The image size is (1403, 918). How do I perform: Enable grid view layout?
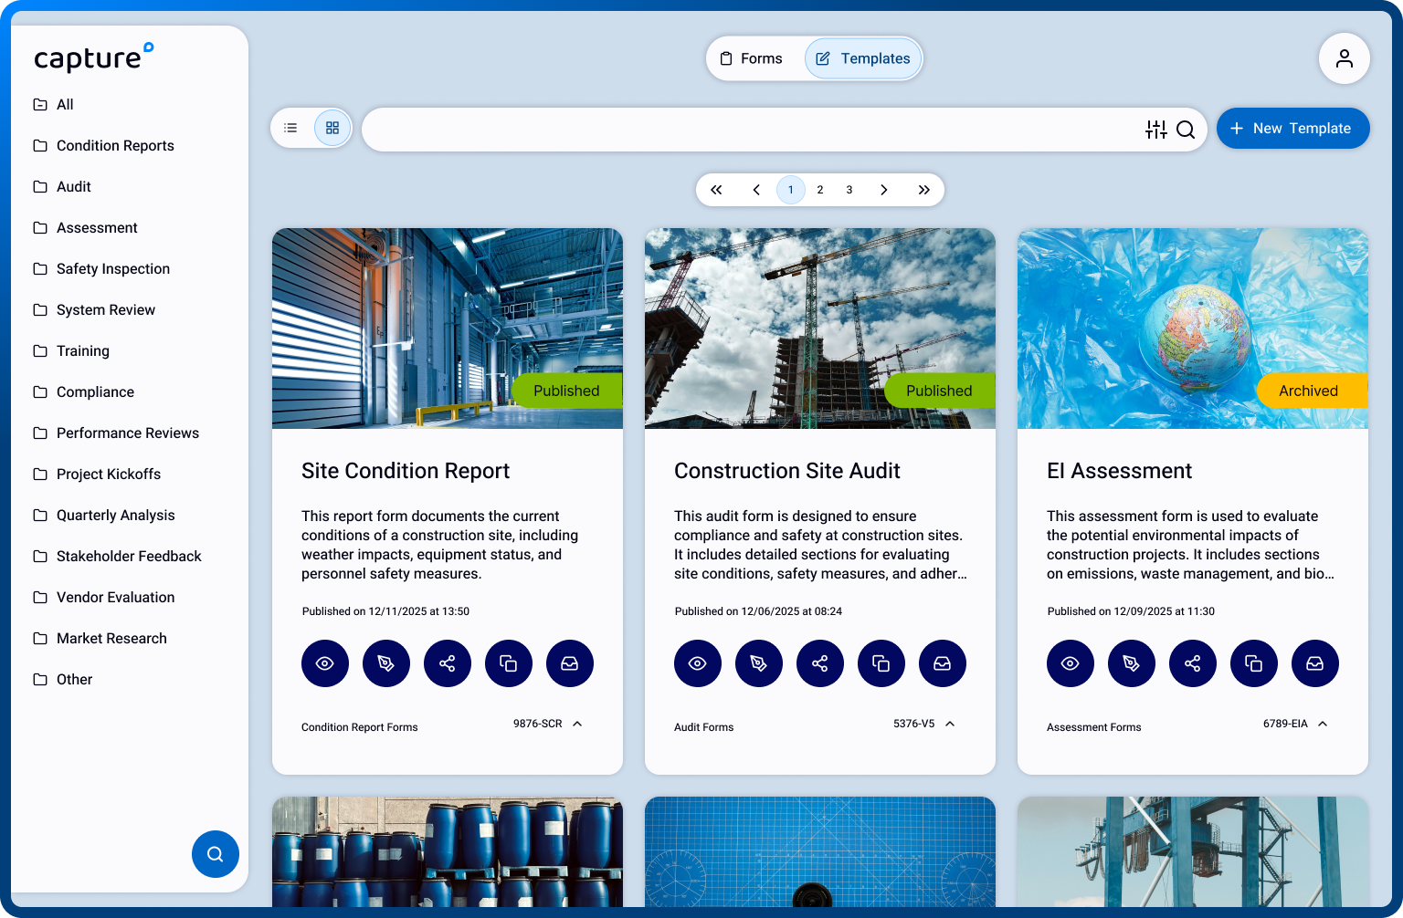(x=332, y=128)
